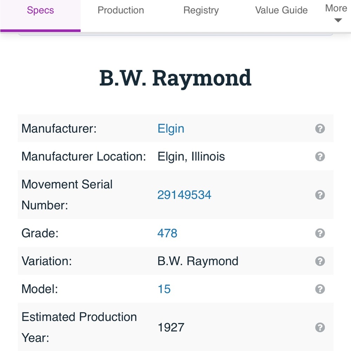351x351 pixels.
Task: Switch to the Registry tab
Action: (201, 10)
